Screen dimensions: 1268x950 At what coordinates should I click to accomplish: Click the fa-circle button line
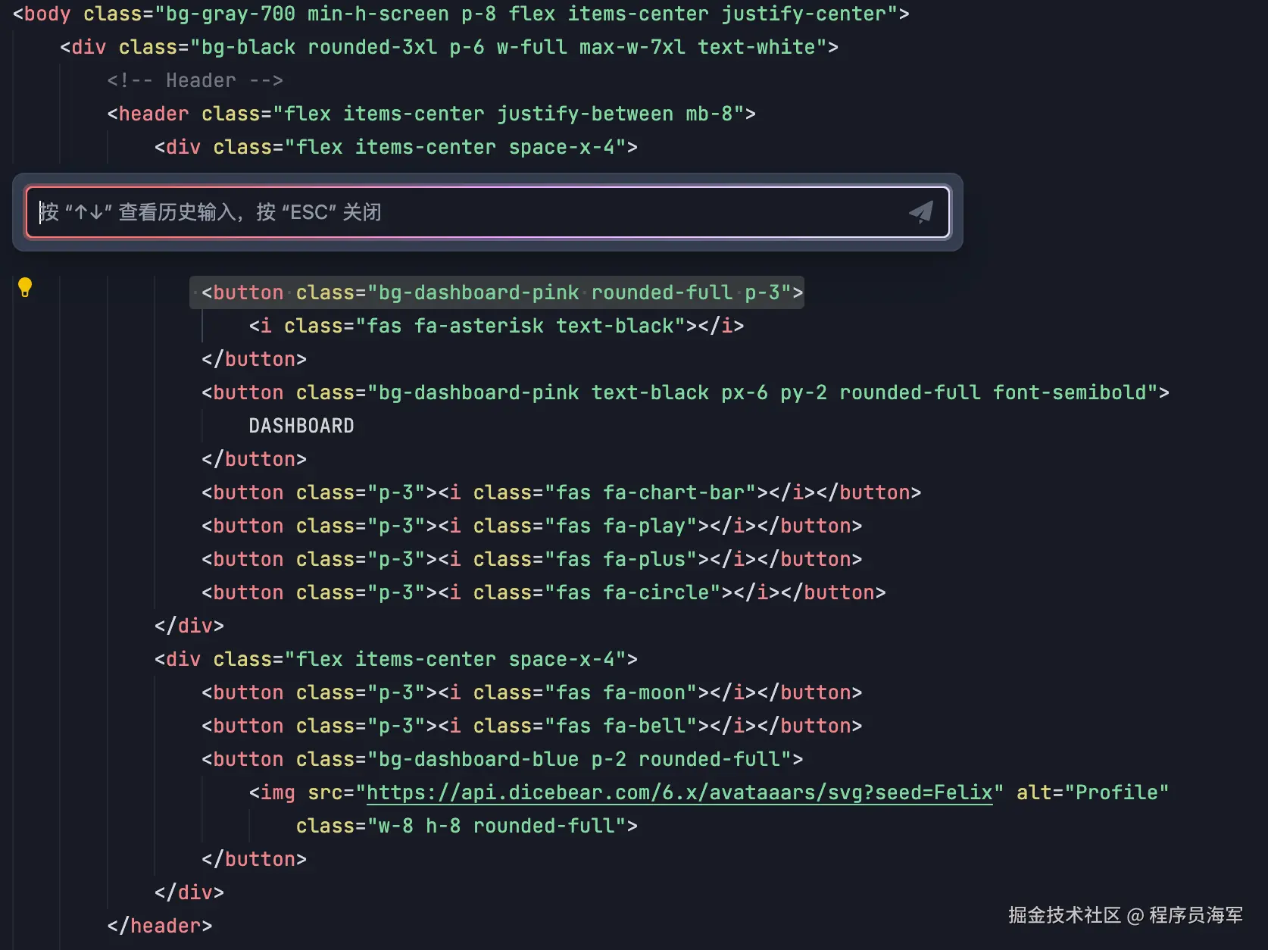(x=543, y=592)
